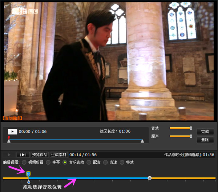Click the 删除 button
Screen dimensions: 218x192
(x=205, y=140)
